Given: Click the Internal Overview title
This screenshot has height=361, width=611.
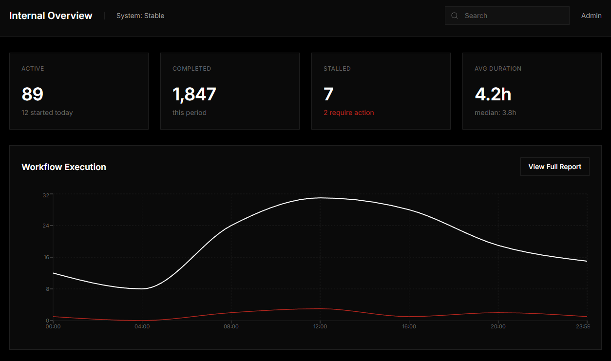Looking at the screenshot, I should [x=51, y=16].
